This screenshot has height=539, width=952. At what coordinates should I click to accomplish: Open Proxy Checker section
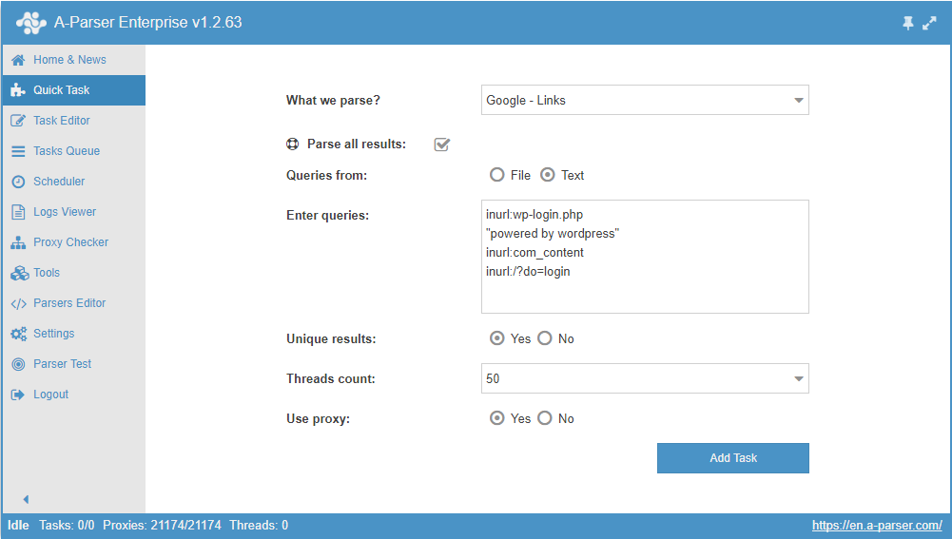click(73, 242)
